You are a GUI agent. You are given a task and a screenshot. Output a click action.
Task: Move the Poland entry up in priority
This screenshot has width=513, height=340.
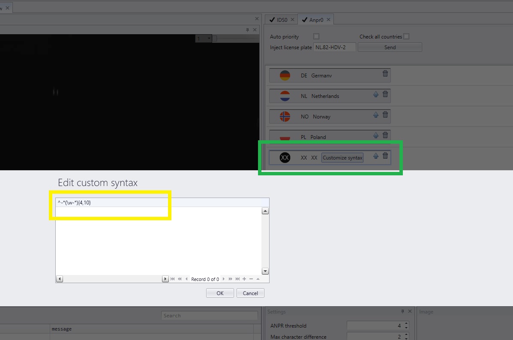[x=376, y=135]
